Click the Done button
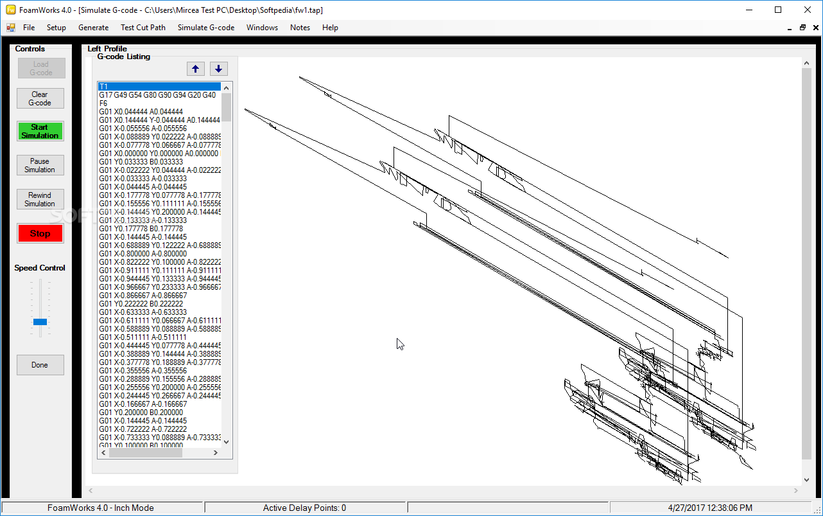This screenshot has width=823, height=516. pos(40,365)
